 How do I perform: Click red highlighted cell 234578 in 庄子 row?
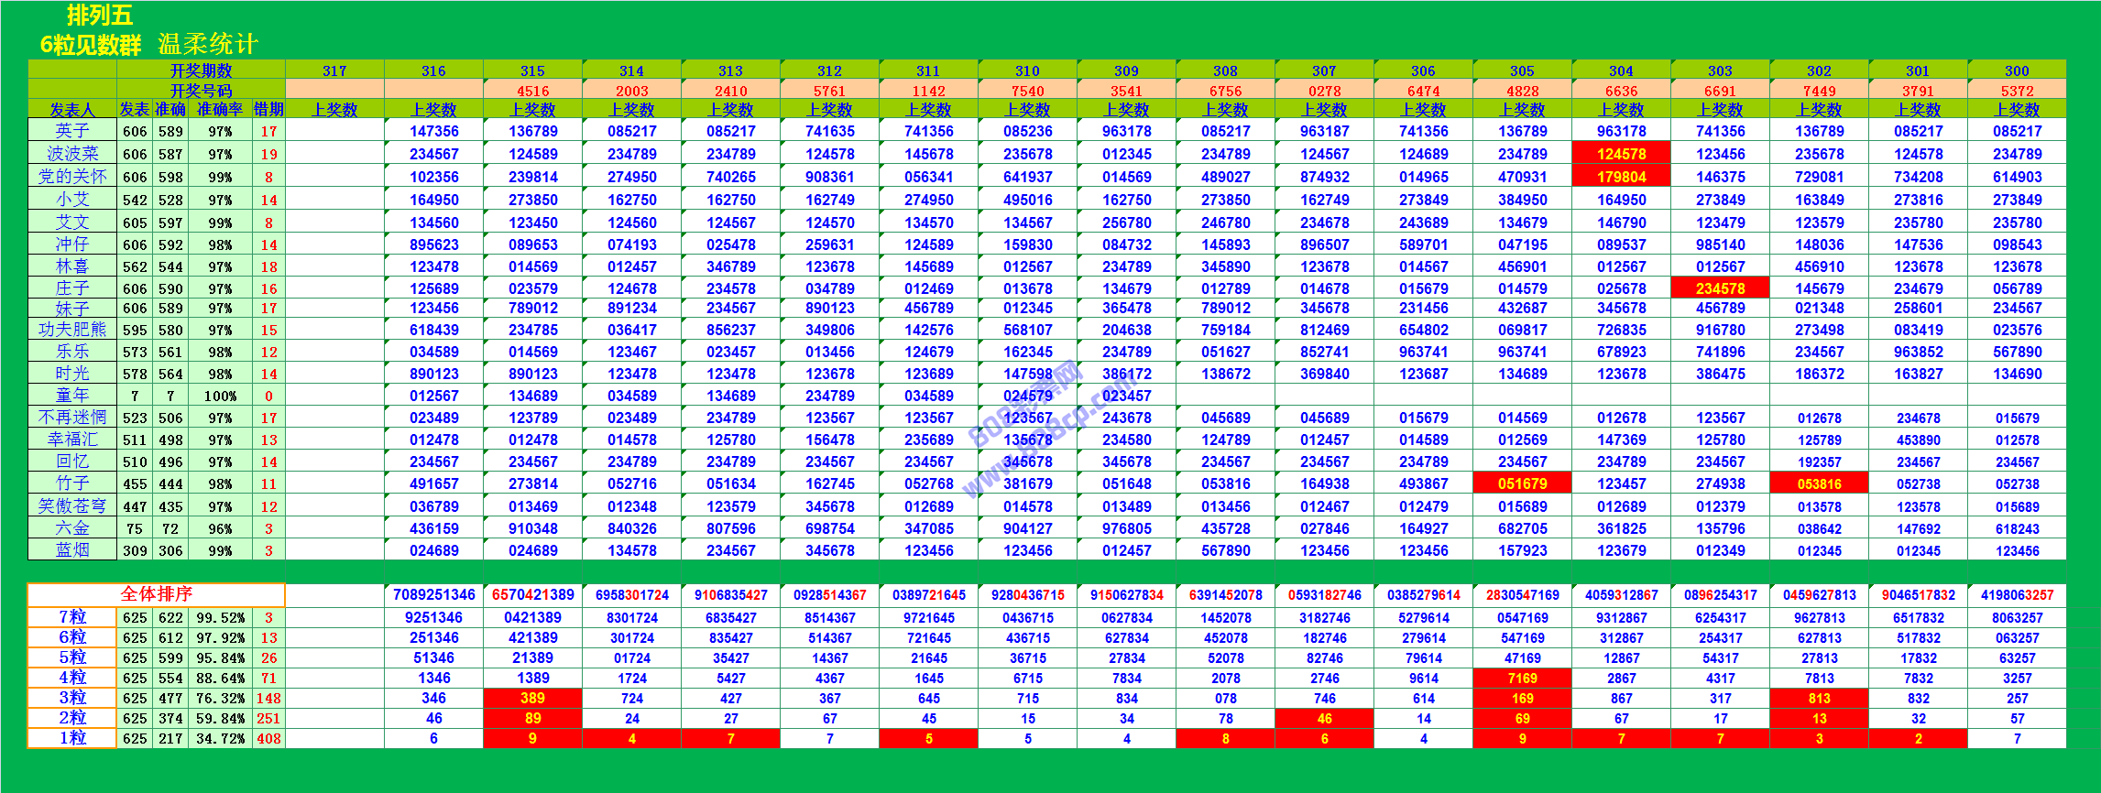(x=1720, y=288)
